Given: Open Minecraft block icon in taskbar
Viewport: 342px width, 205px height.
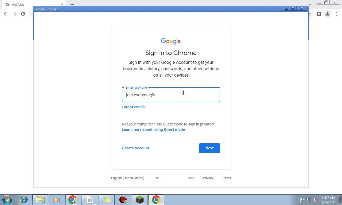Looking at the screenshot, I should (140, 200).
